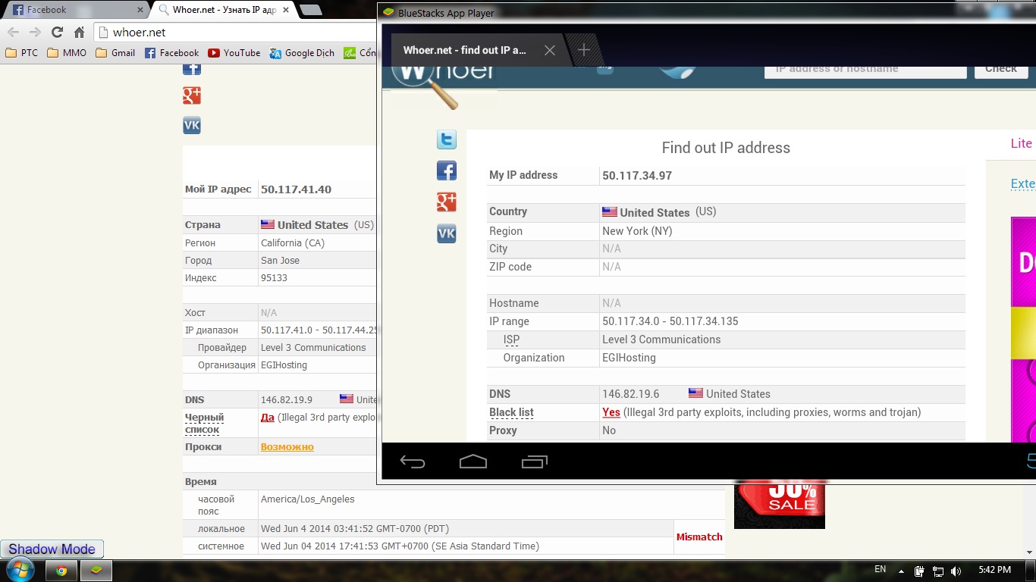
Task: Open the Windows Start menu
Action: point(20,570)
